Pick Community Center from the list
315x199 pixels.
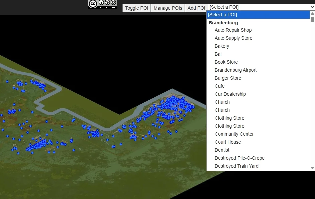click(x=258, y=134)
